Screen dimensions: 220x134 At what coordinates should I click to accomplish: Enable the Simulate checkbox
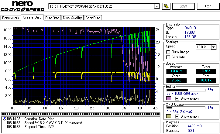coord(168,57)
